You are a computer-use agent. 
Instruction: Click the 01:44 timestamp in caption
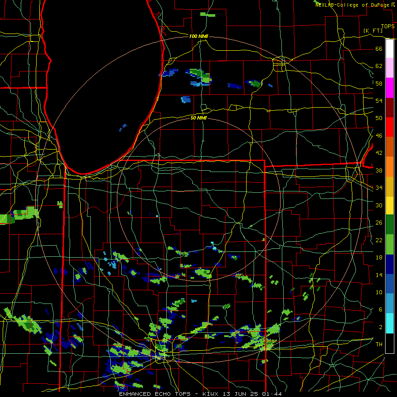pos(272,394)
